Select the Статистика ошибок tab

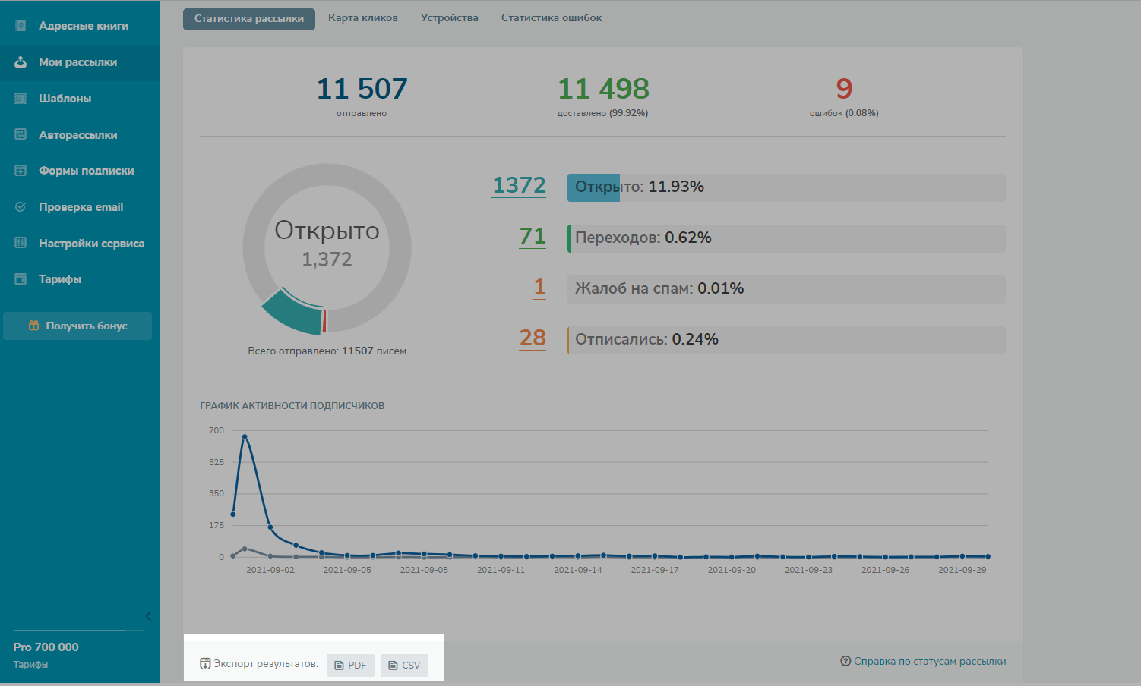click(551, 18)
